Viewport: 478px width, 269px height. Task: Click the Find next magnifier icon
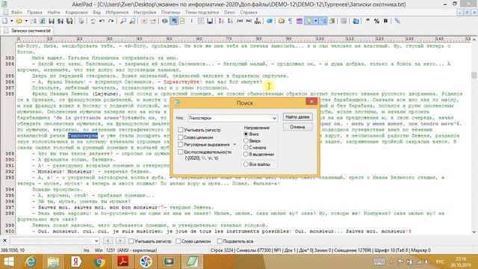coord(132,21)
